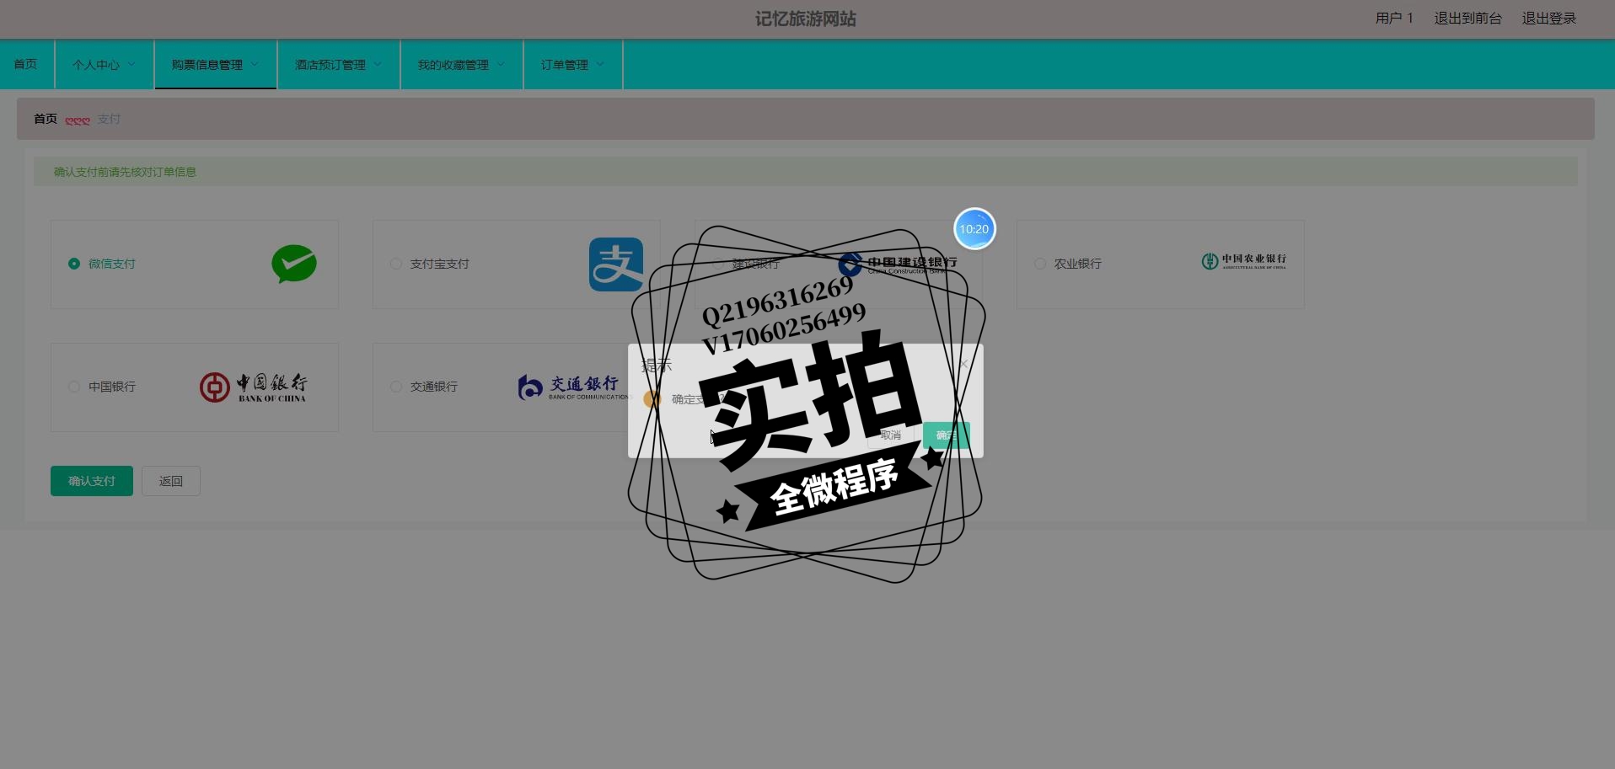Viewport: 1615px width, 769px height.
Task: Select the 中国银行 radio button
Action: 74,387
